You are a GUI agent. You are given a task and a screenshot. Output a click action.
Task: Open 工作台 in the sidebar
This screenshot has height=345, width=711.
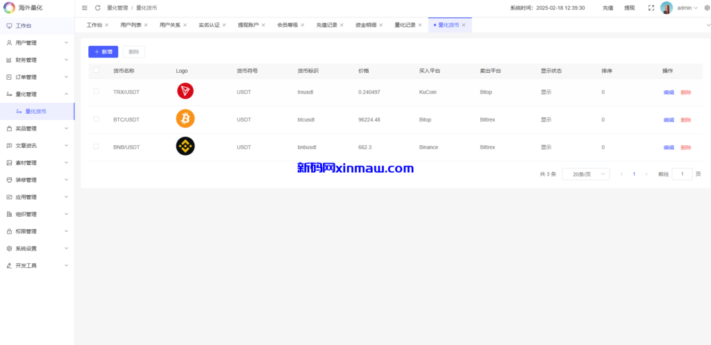pos(37,26)
